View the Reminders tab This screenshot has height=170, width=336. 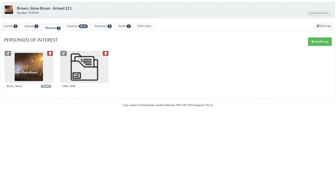[x=103, y=26]
